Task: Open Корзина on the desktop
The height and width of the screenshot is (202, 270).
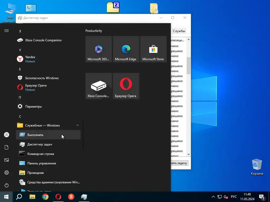Action: [x=257, y=167]
